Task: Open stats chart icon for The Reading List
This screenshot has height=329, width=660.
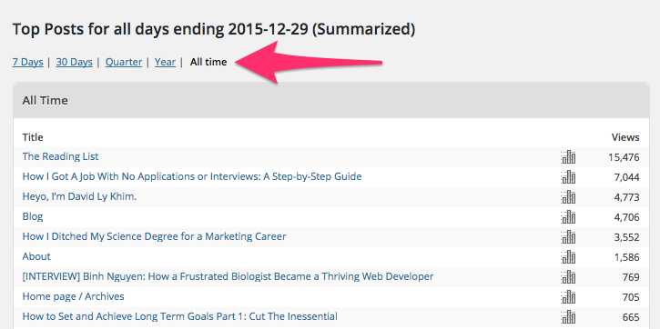Action: [x=568, y=157]
